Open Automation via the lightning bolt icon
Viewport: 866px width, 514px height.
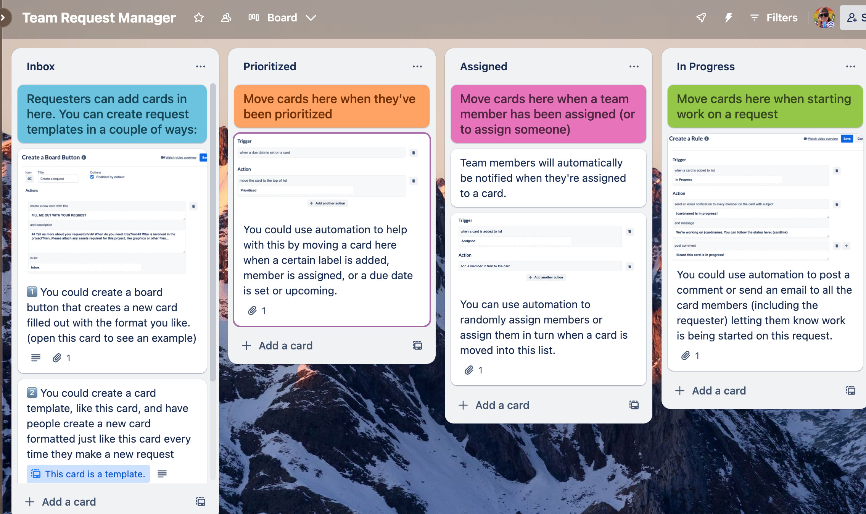729,18
